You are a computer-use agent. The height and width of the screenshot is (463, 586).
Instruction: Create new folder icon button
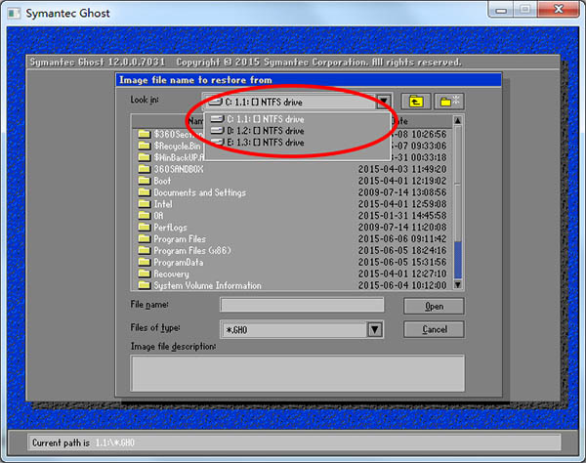click(x=449, y=102)
